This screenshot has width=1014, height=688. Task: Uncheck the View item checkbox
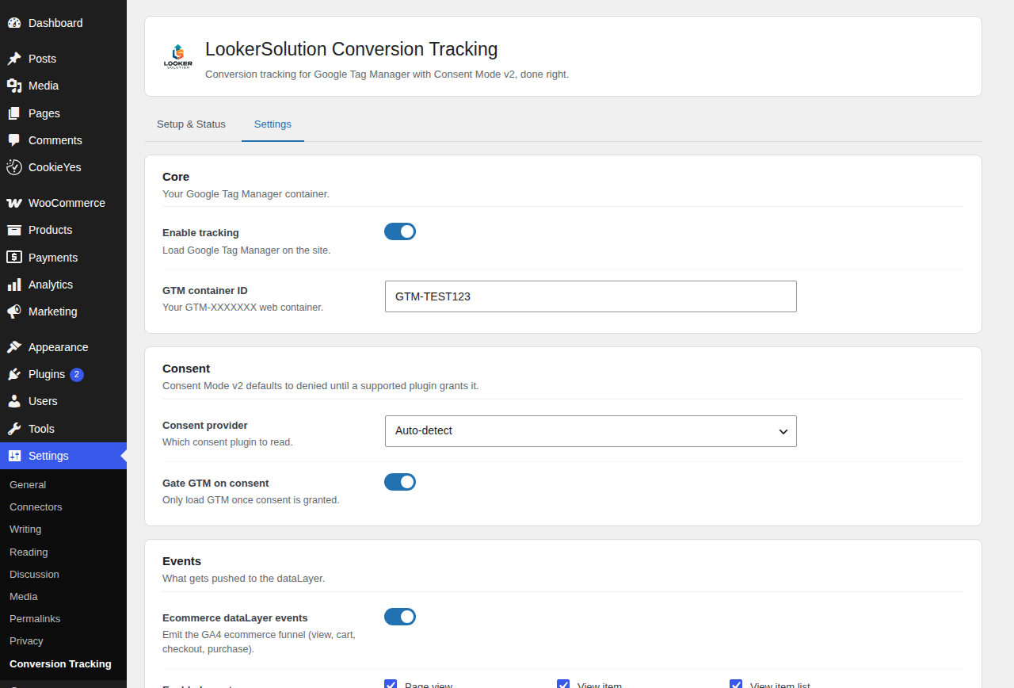pyautogui.click(x=563, y=685)
